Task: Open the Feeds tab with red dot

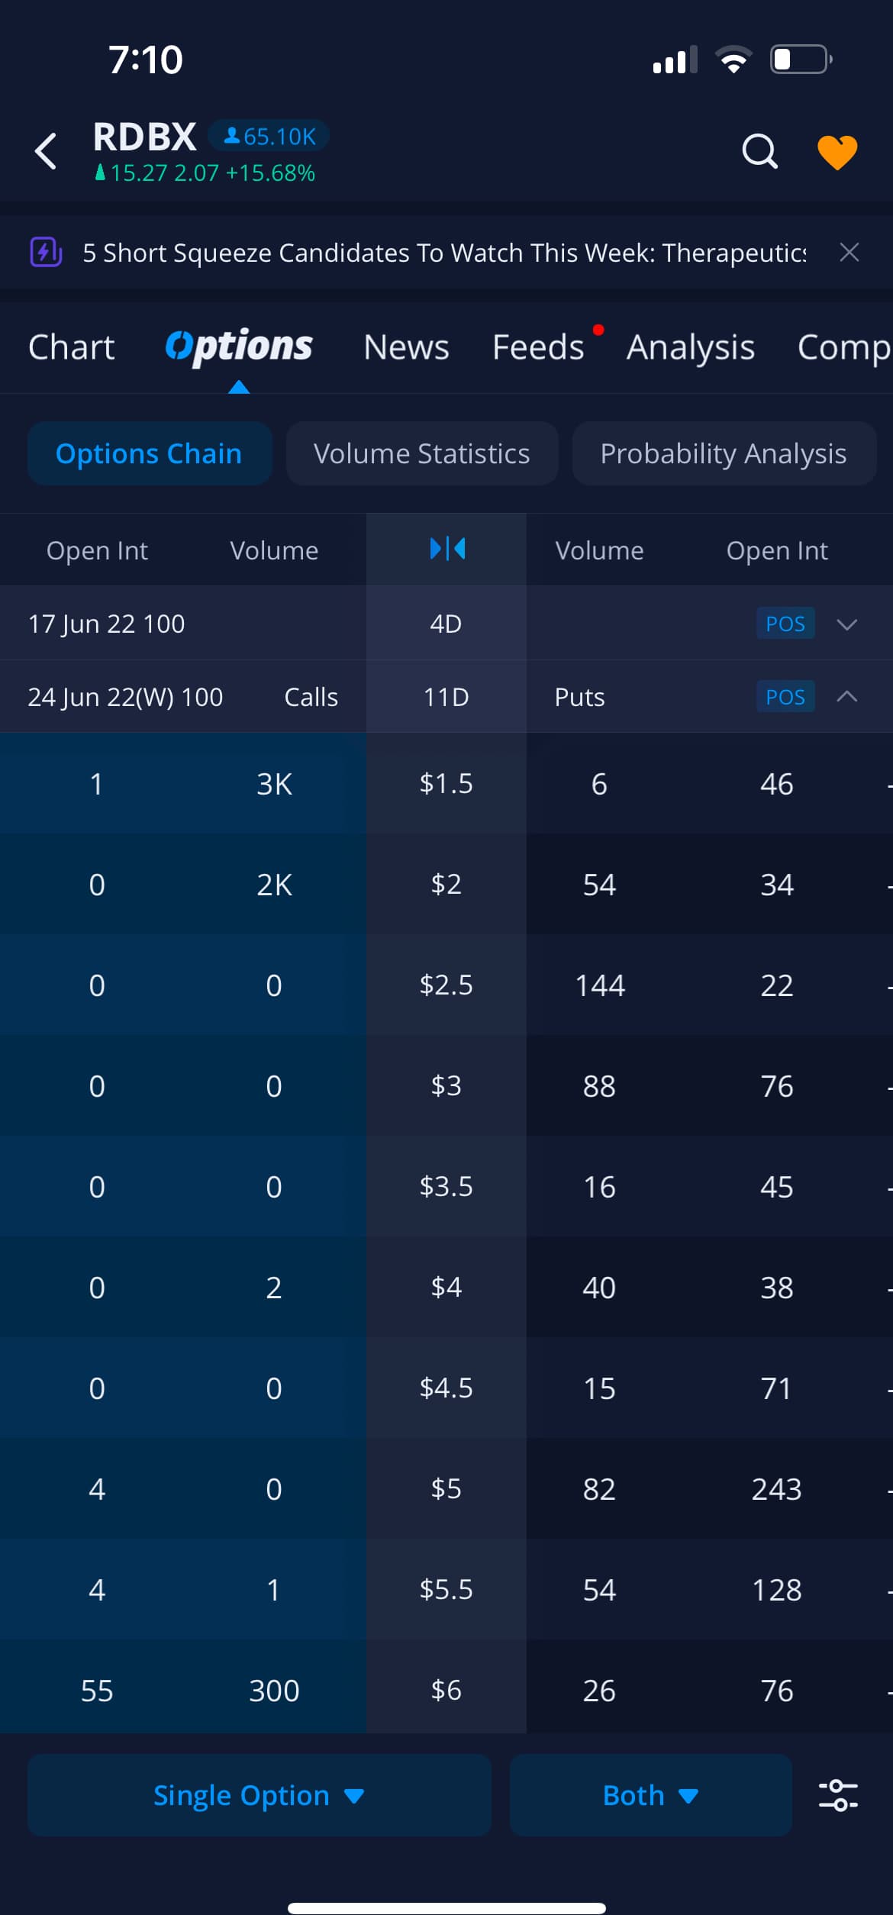Action: (538, 347)
